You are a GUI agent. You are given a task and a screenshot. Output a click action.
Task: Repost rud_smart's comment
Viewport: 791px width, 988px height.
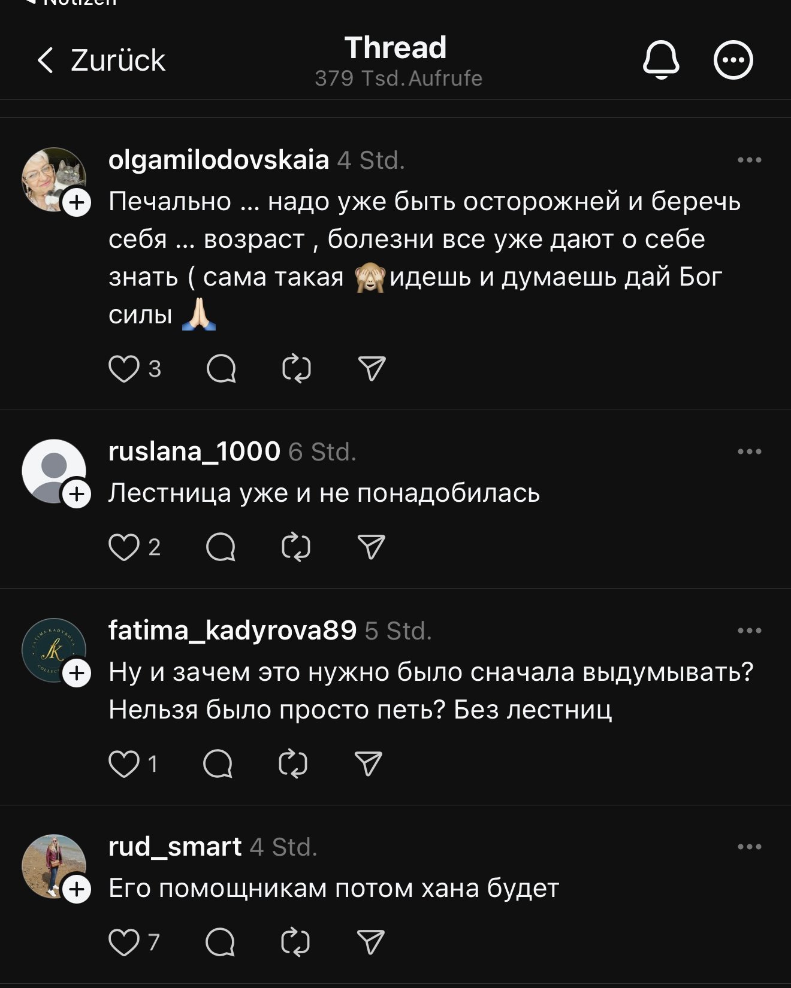tap(295, 942)
